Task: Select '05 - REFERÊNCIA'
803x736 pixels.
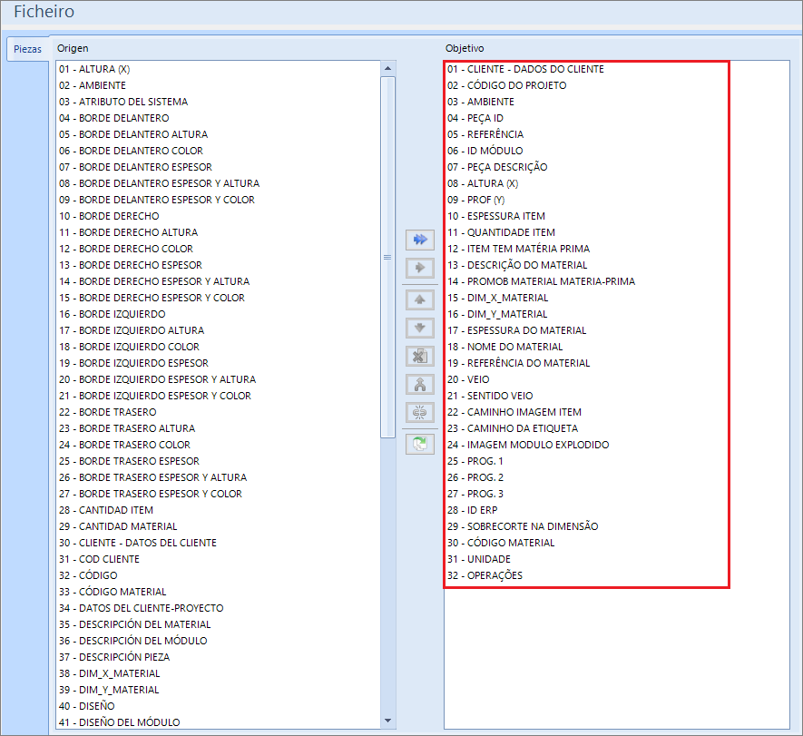Action: [485, 134]
